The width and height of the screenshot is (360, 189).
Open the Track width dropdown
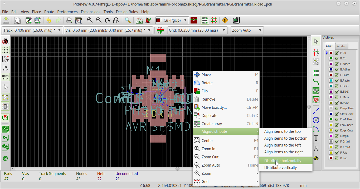click(33, 30)
